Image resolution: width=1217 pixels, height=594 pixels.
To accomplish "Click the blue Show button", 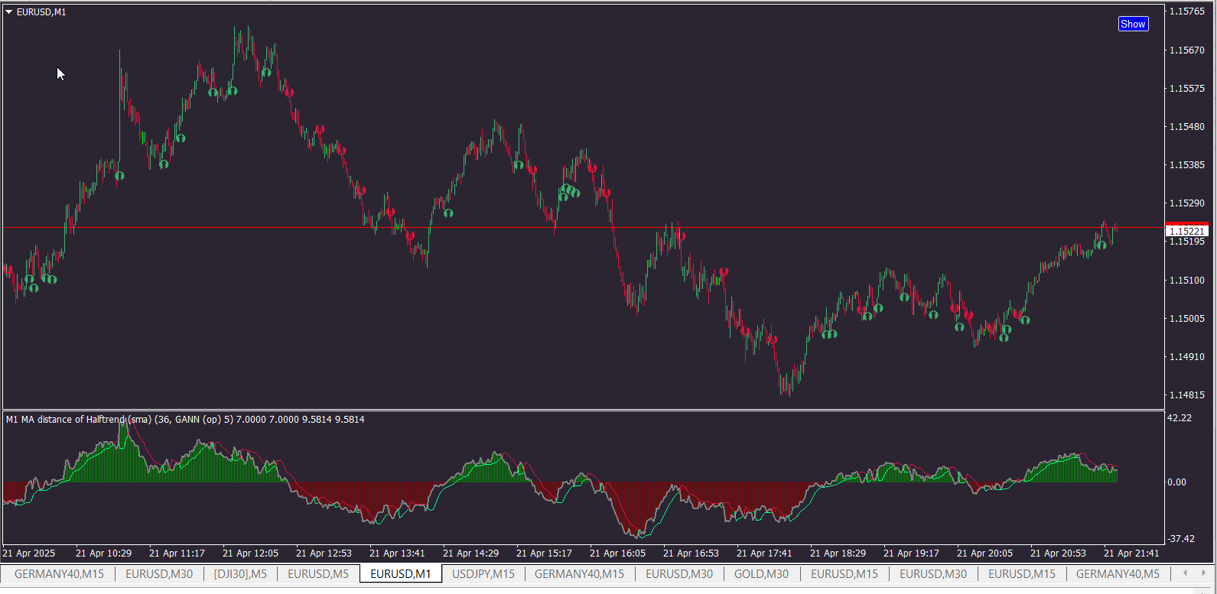I will 1133,24.
